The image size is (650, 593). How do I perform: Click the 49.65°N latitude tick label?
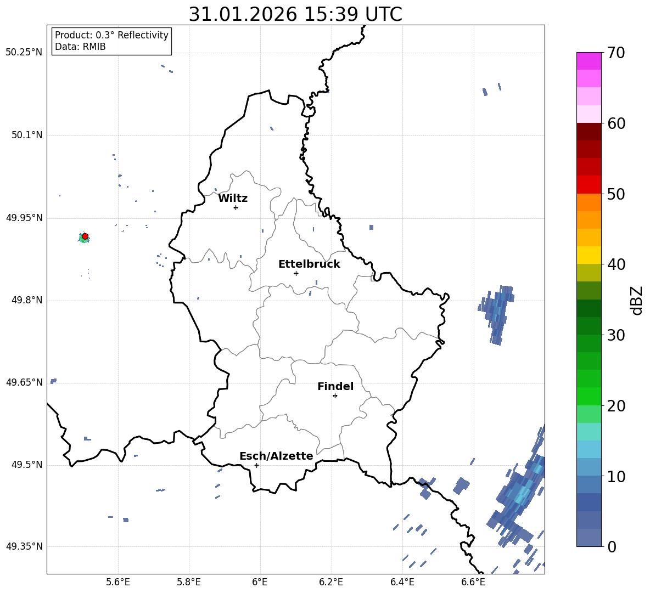(x=24, y=382)
